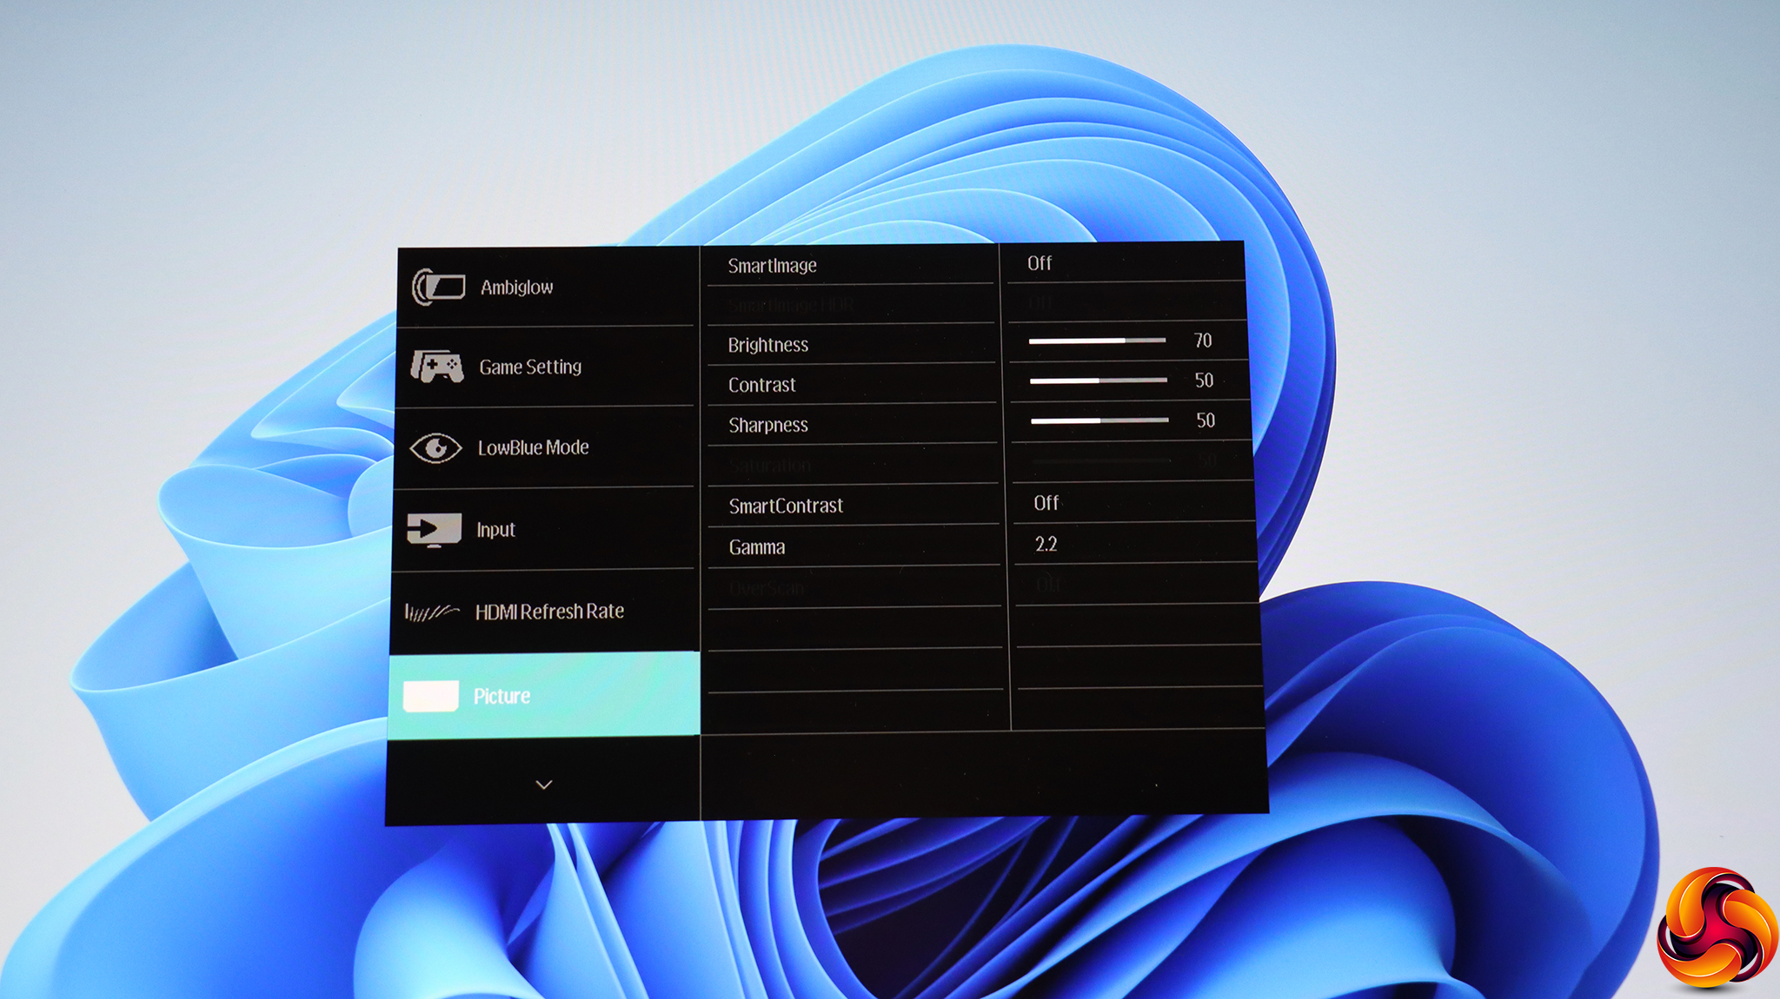
Task: Select the Game Setting menu item
Action: coord(530,367)
